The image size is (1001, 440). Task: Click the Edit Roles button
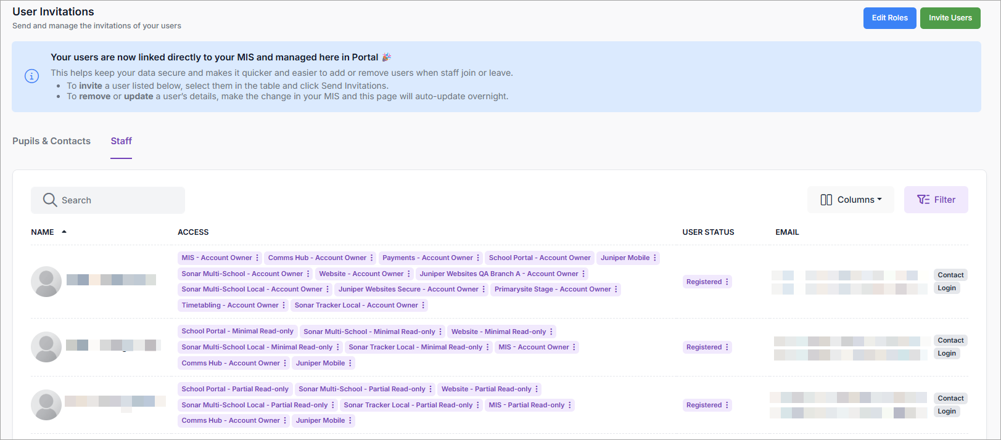tap(889, 18)
